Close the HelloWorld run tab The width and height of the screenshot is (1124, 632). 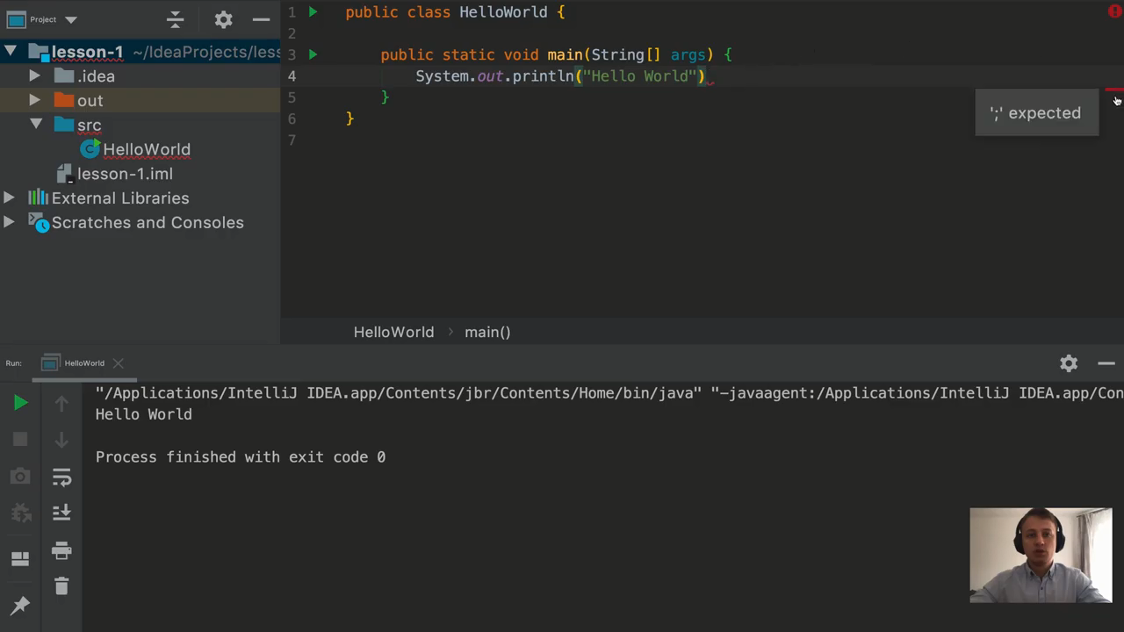click(x=118, y=363)
